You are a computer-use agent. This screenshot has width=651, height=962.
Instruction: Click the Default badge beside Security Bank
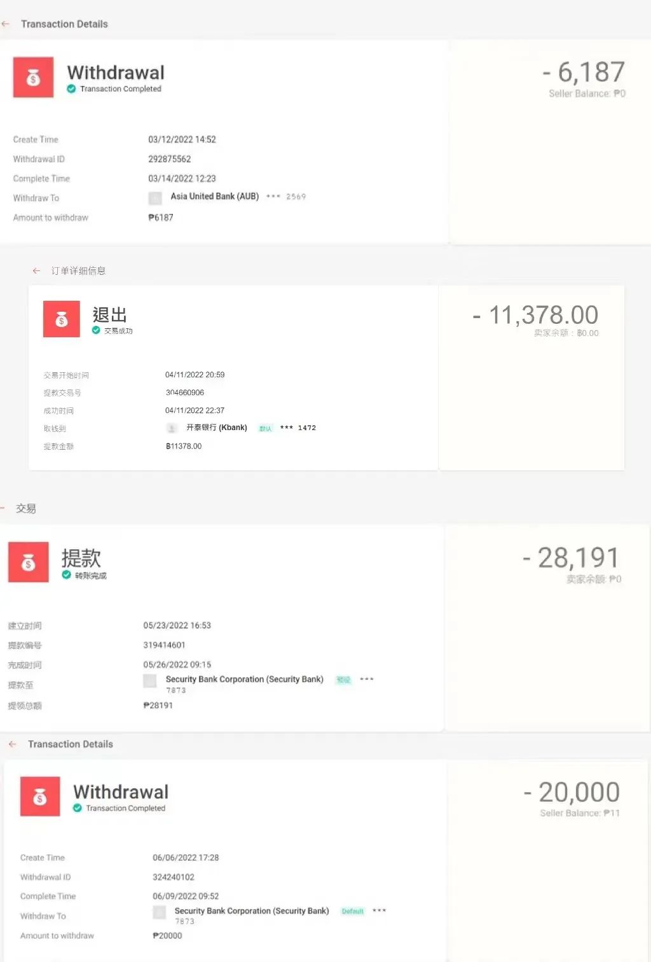click(x=352, y=911)
